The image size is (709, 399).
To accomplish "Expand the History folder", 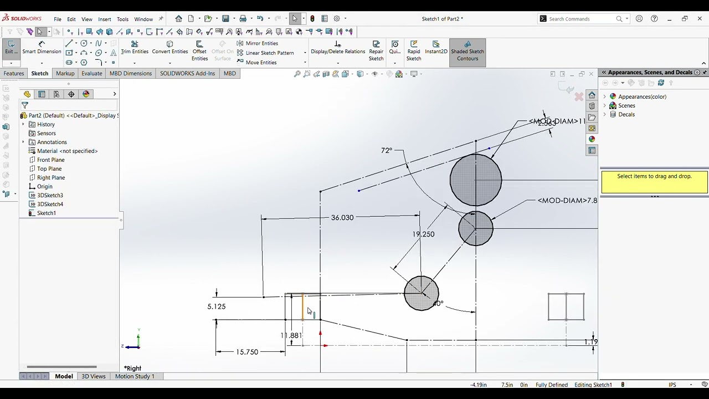I will click(x=23, y=125).
